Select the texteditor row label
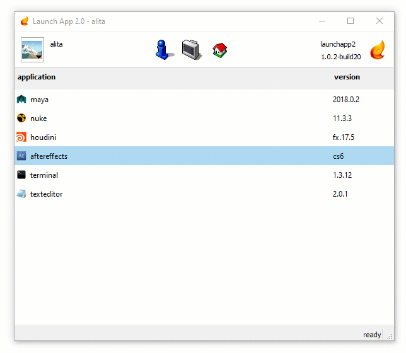 (47, 194)
